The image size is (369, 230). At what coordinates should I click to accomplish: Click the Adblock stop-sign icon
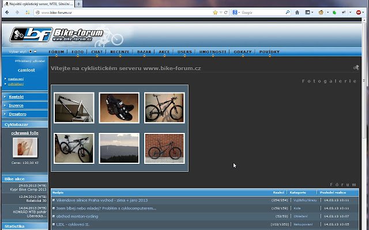359,13
